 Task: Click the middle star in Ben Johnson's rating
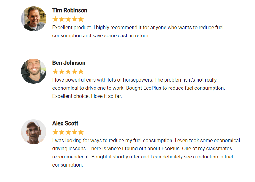click(x=68, y=72)
